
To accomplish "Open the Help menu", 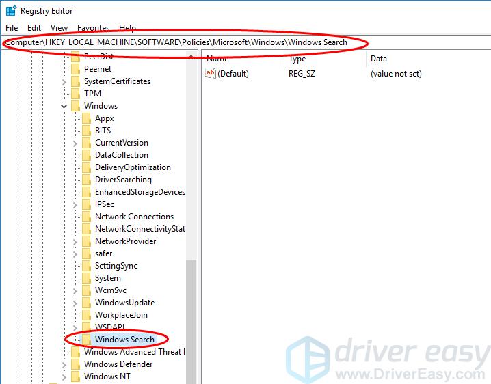I will (127, 28).
